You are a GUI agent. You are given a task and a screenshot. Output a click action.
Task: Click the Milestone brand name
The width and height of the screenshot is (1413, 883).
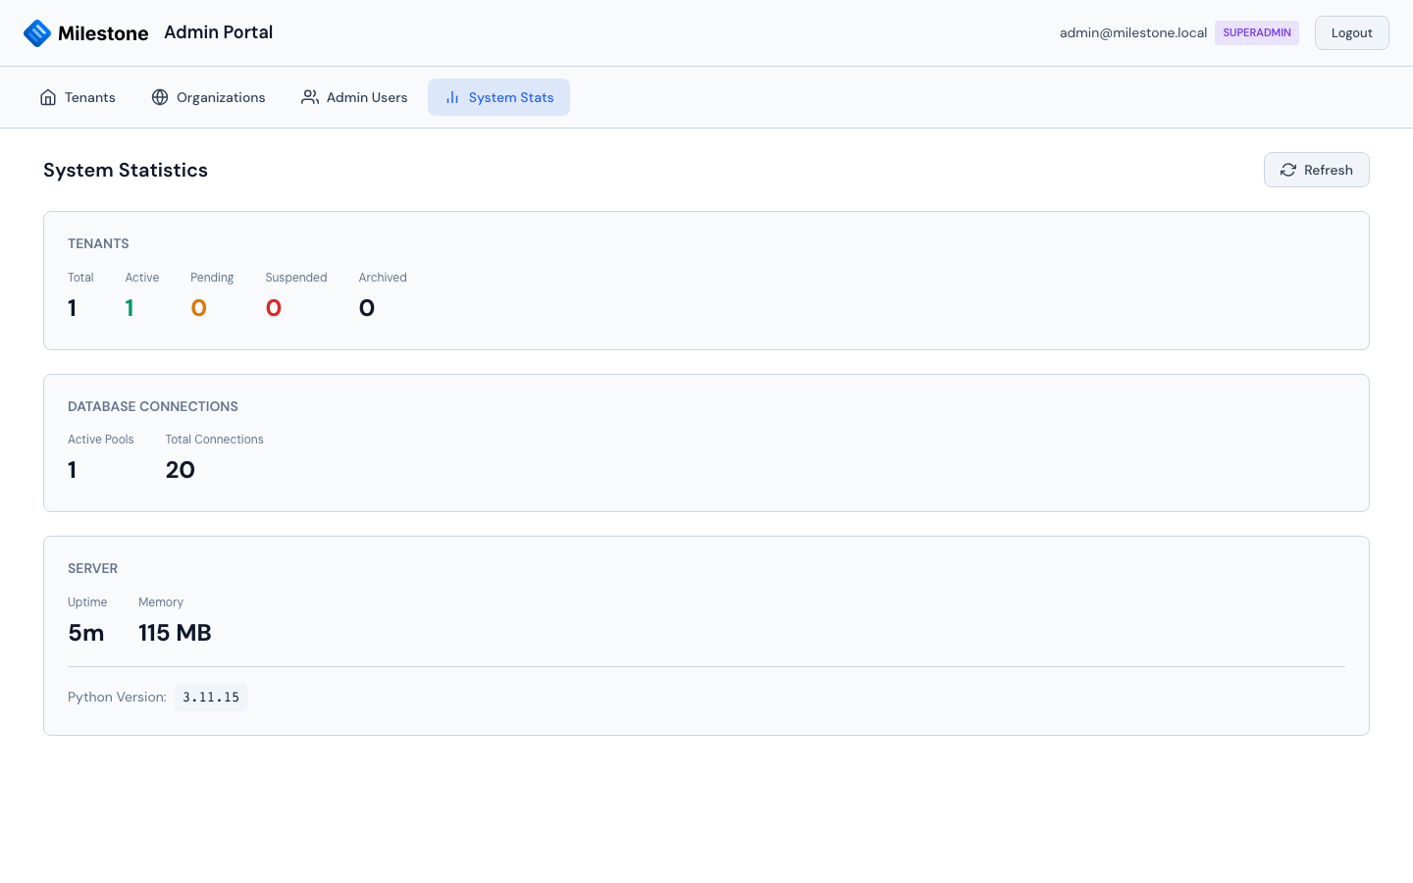[x=103, y=33]
